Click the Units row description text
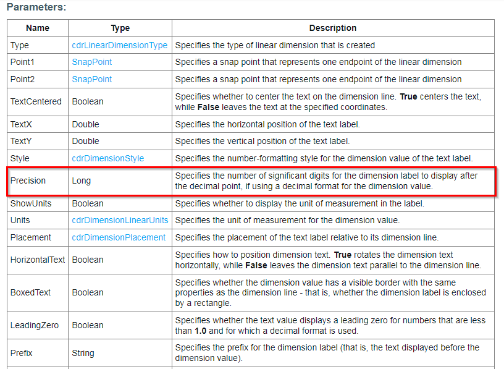504x369 pixels. click(x=287, y=220)
